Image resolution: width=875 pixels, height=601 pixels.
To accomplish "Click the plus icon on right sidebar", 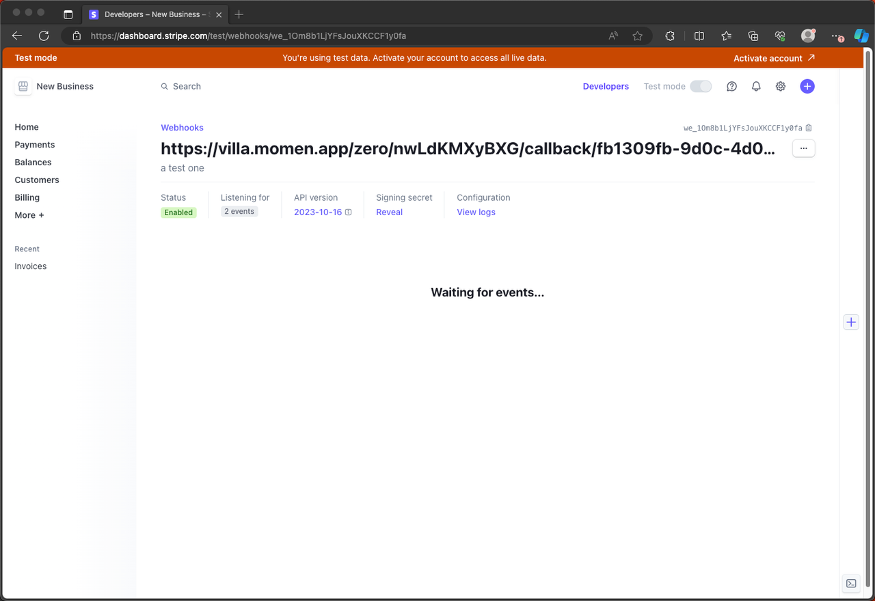I will coord(851,322).
